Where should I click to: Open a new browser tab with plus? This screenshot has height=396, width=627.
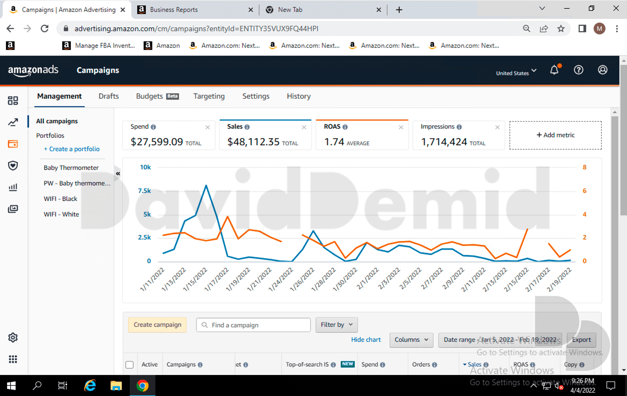click(399, 10)
